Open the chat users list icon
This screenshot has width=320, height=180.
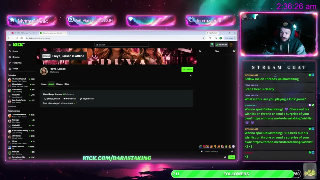(x=234, y=51)
